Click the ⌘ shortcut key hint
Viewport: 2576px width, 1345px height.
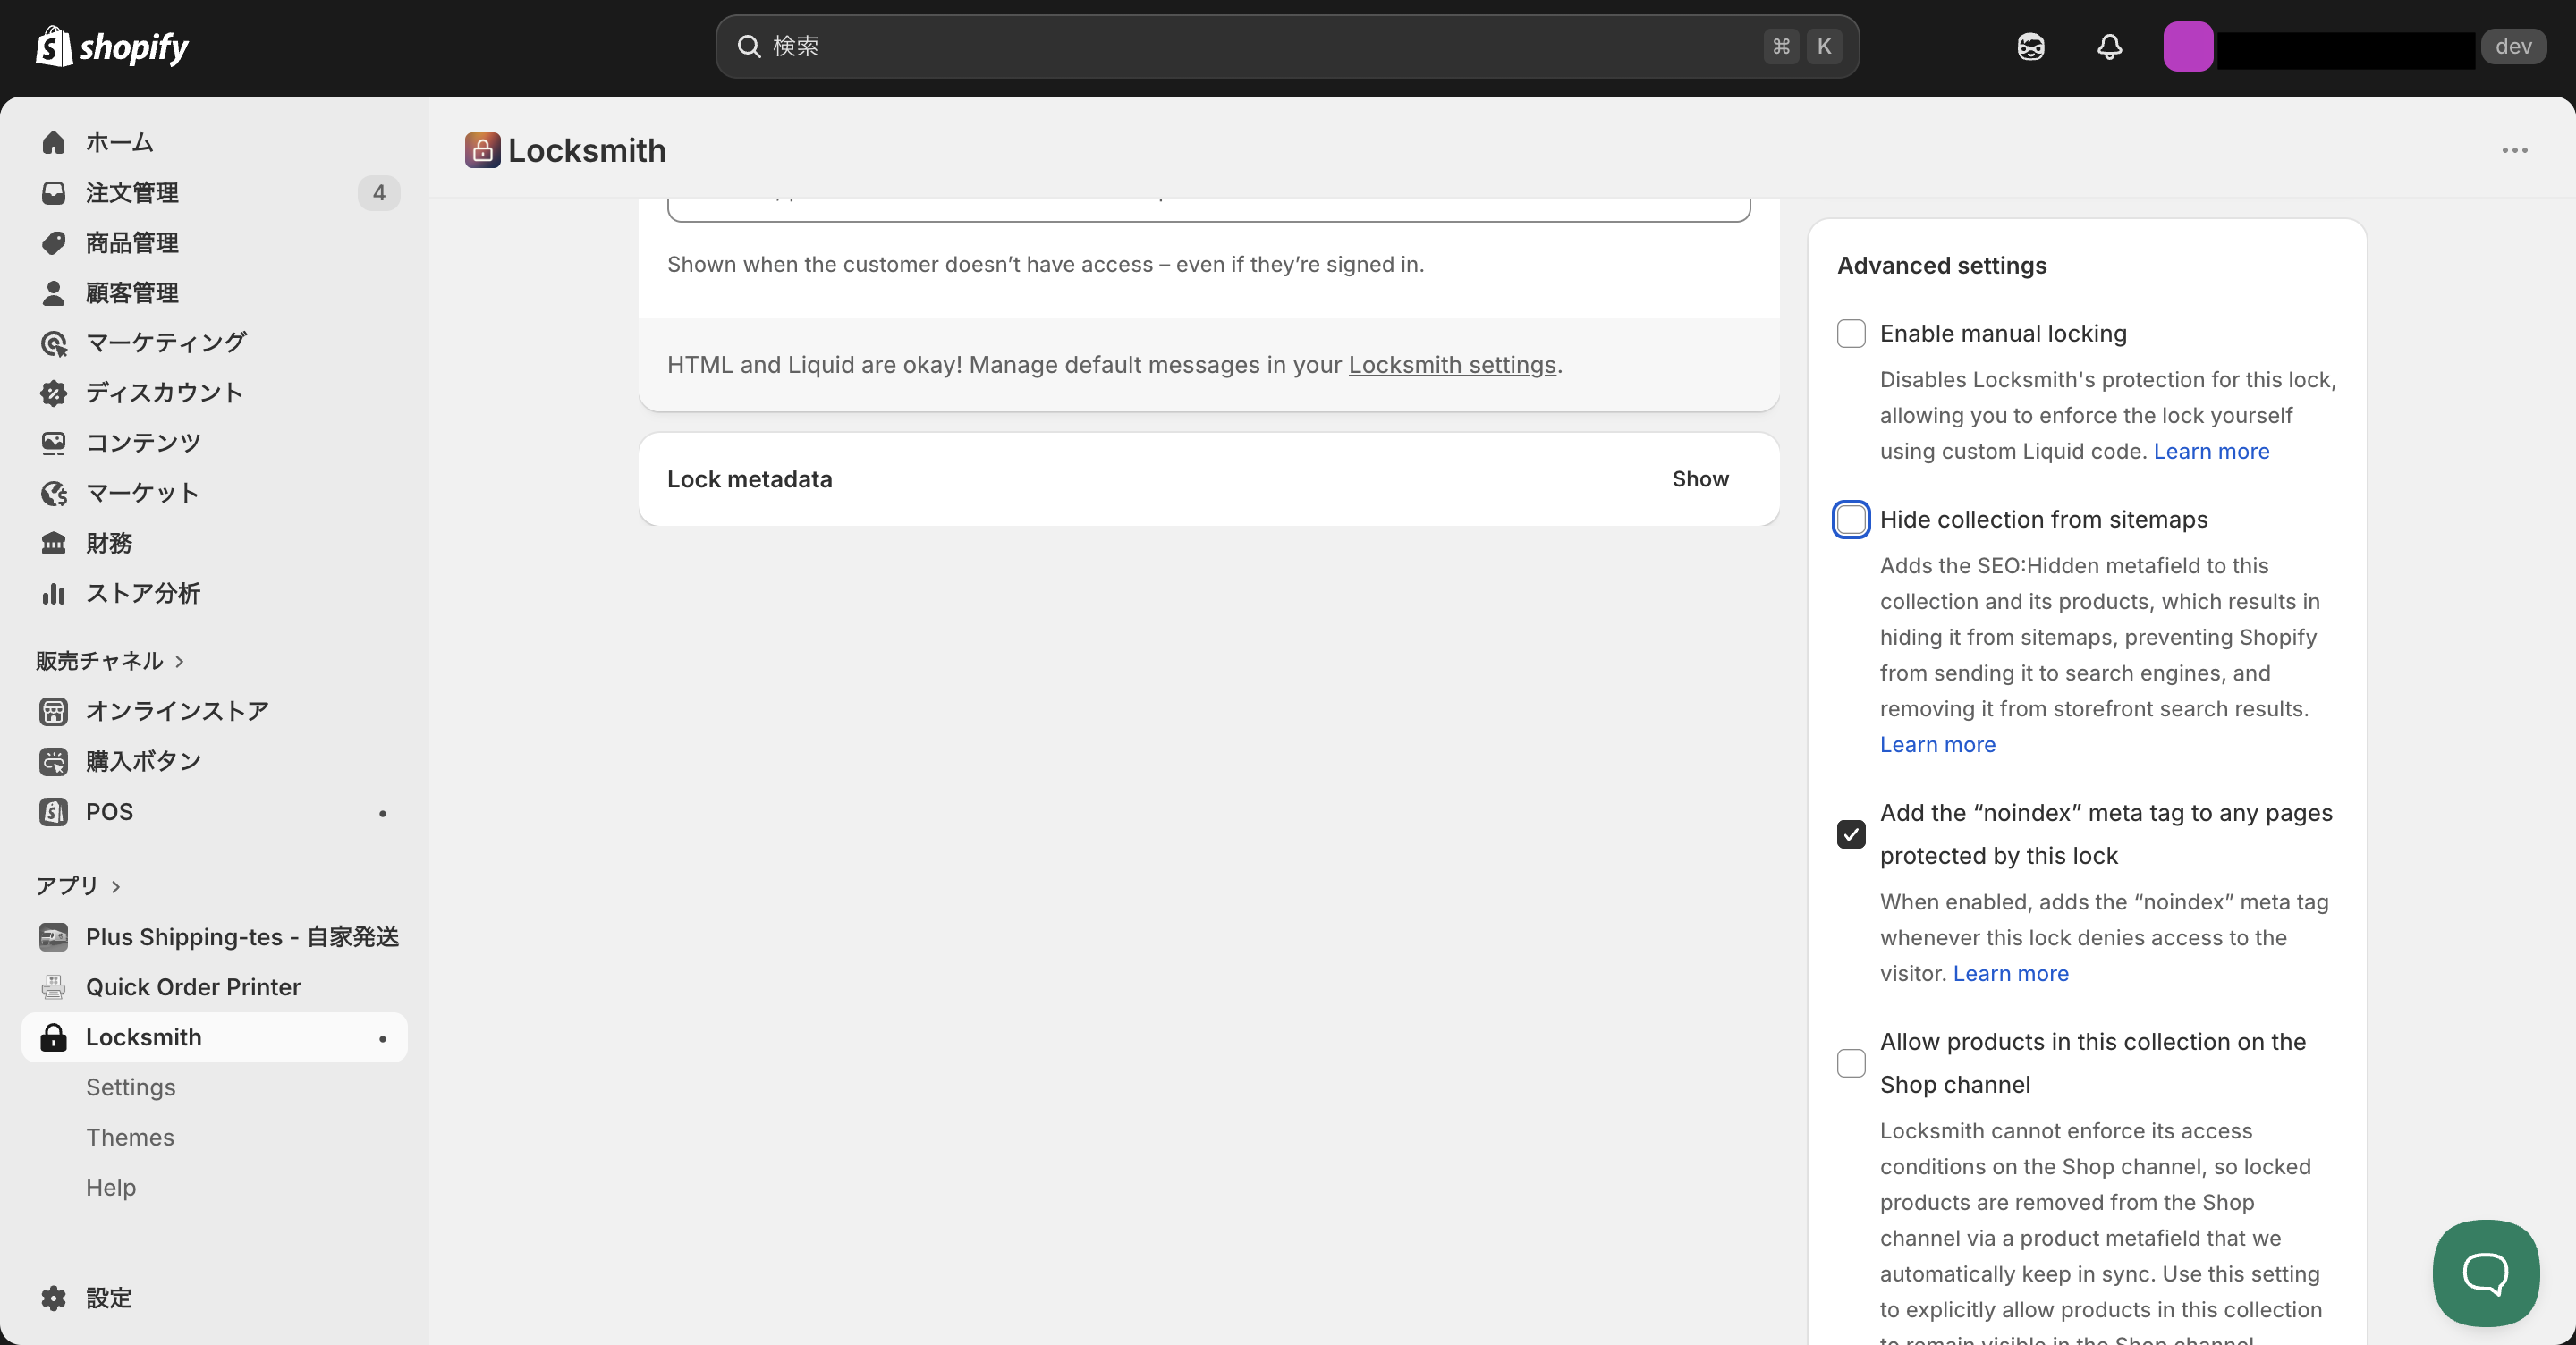pos(1780,46)
